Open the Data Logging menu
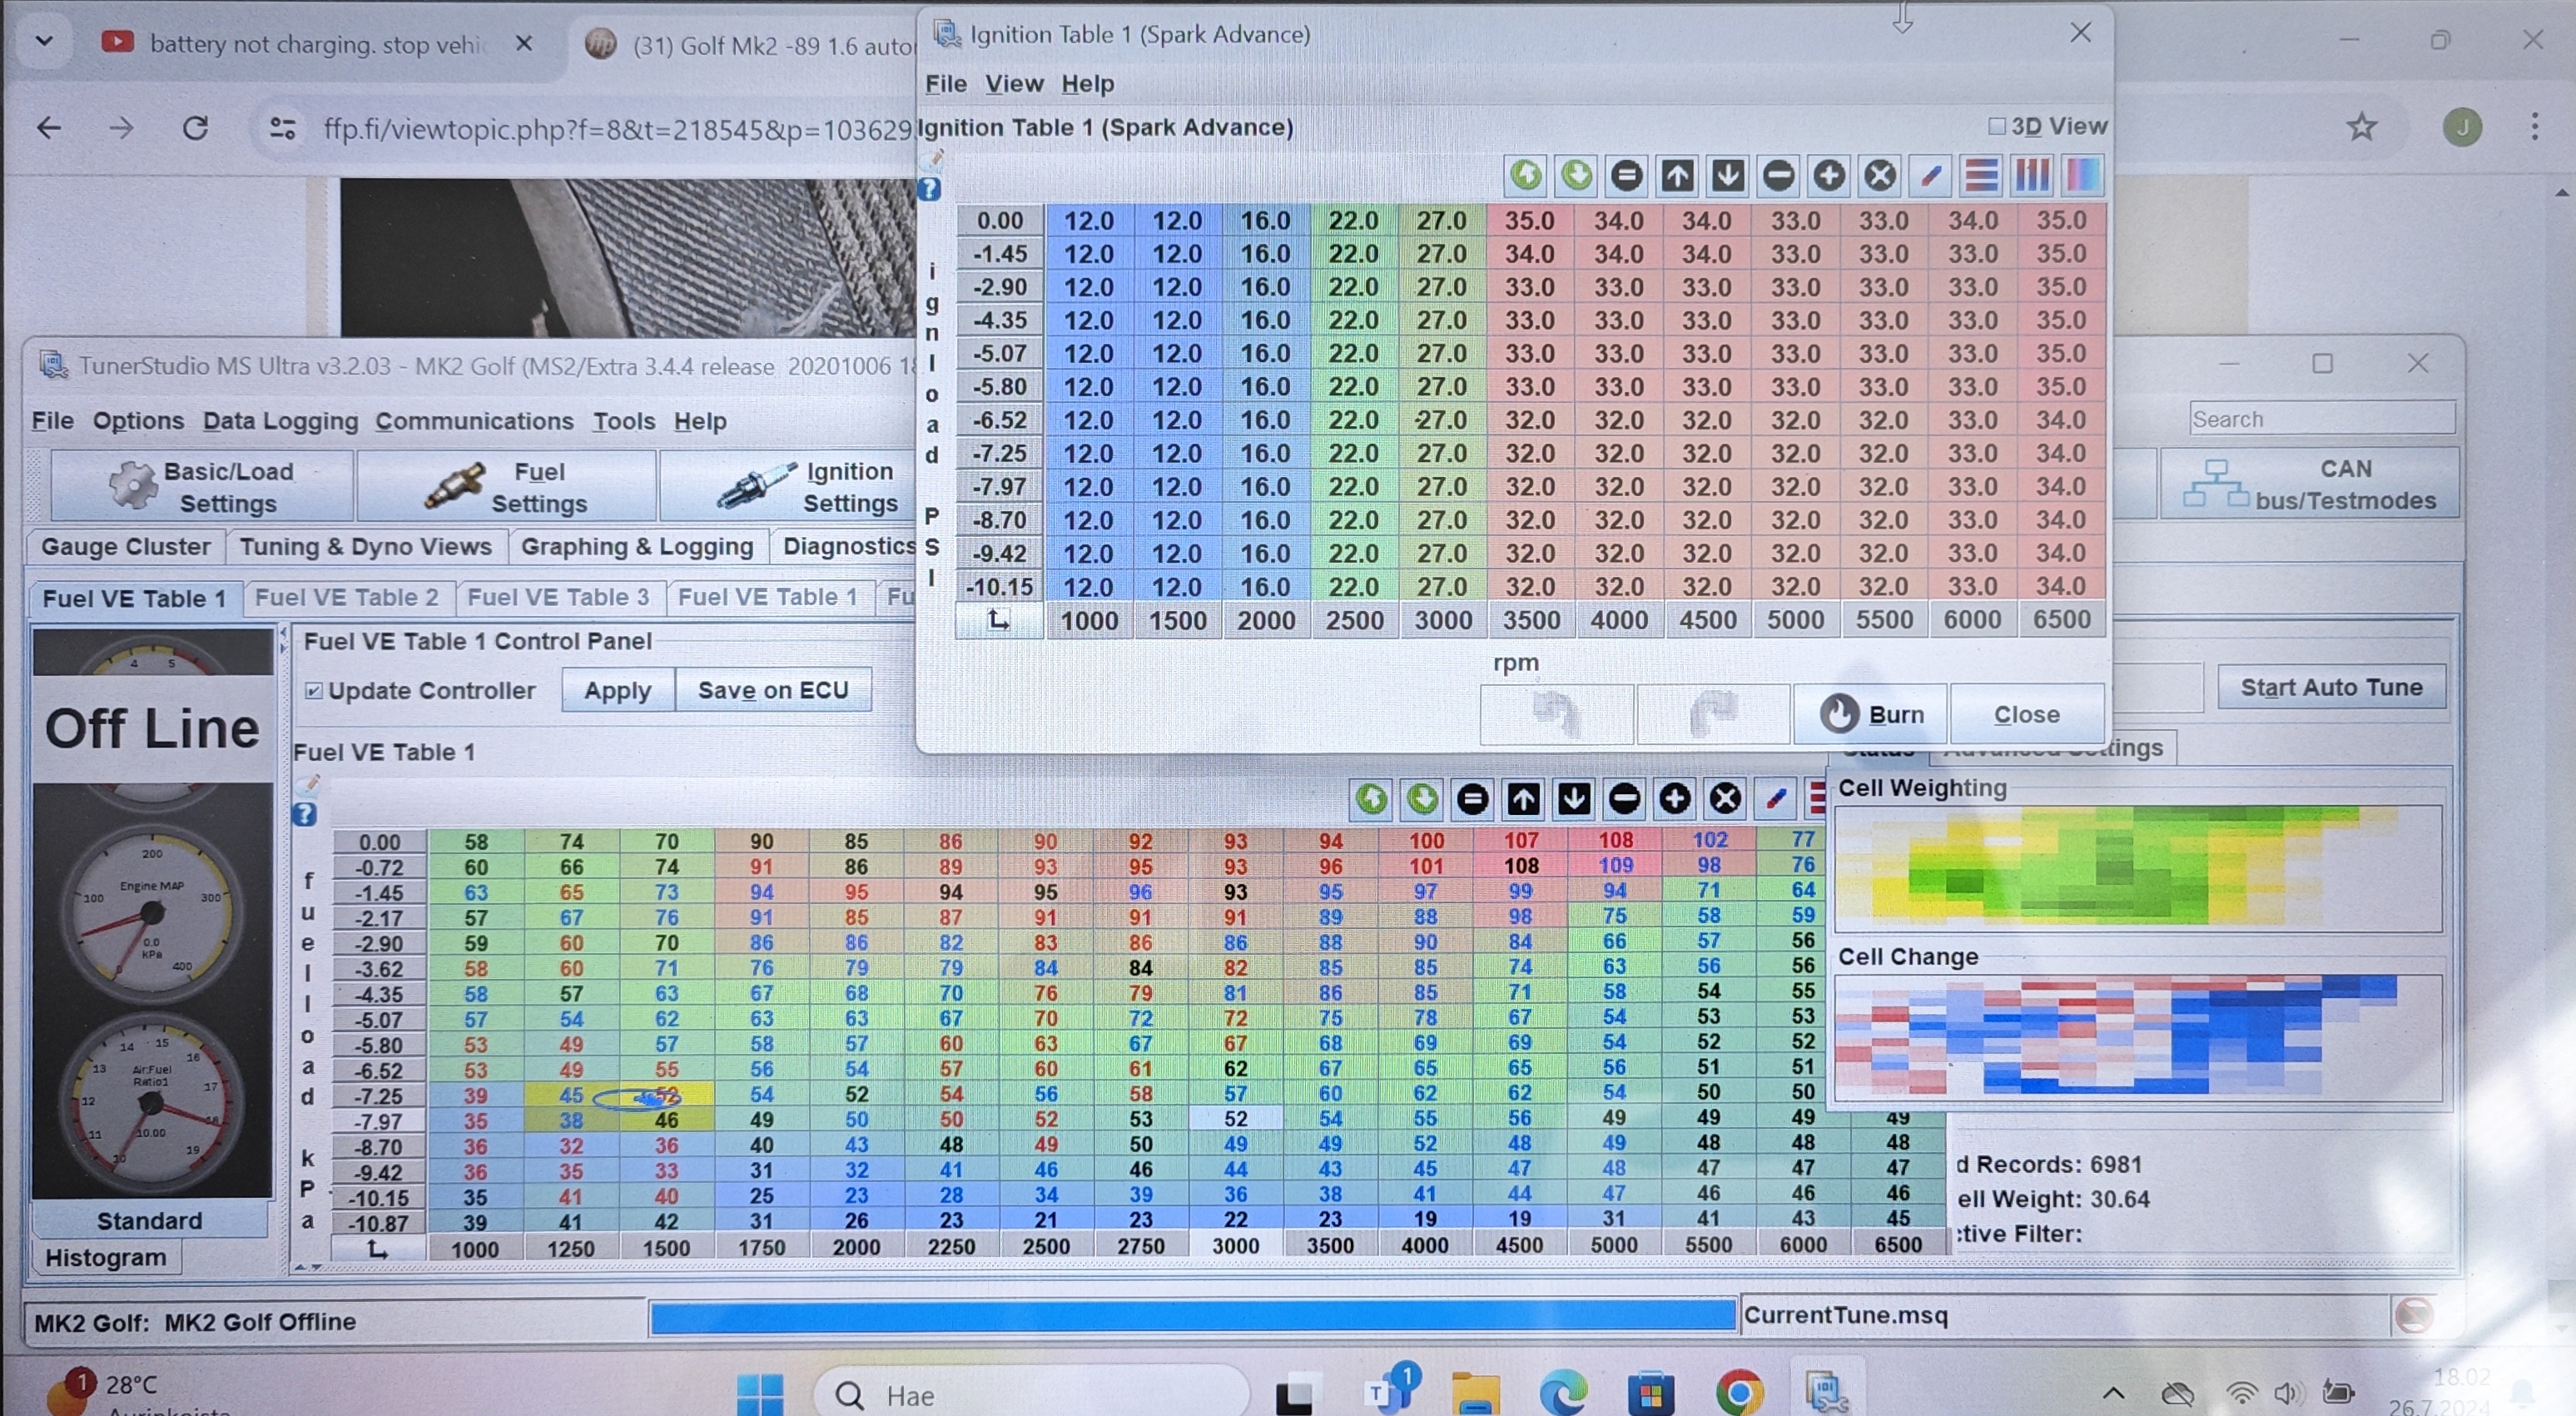 pyautogui.click(x=280, y=421)
